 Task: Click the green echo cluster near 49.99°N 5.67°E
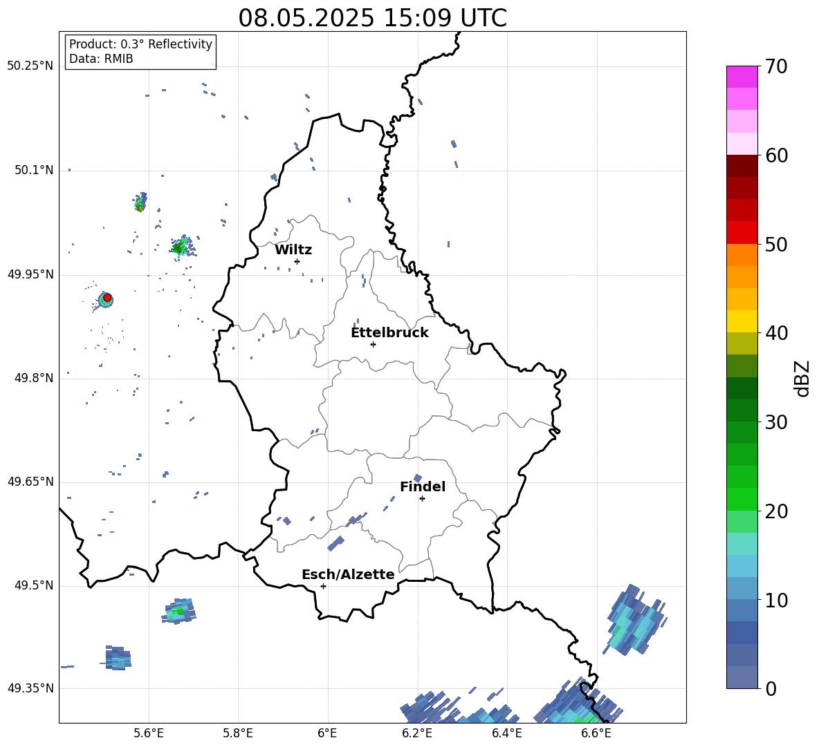[181, 247]
